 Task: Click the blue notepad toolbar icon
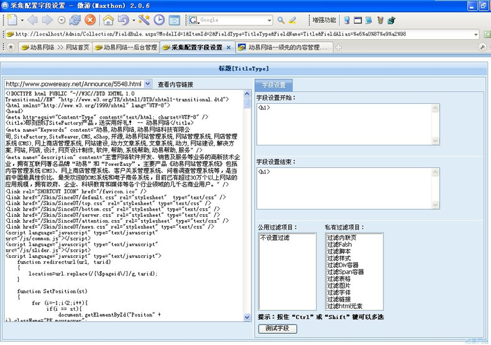(369, 21)
